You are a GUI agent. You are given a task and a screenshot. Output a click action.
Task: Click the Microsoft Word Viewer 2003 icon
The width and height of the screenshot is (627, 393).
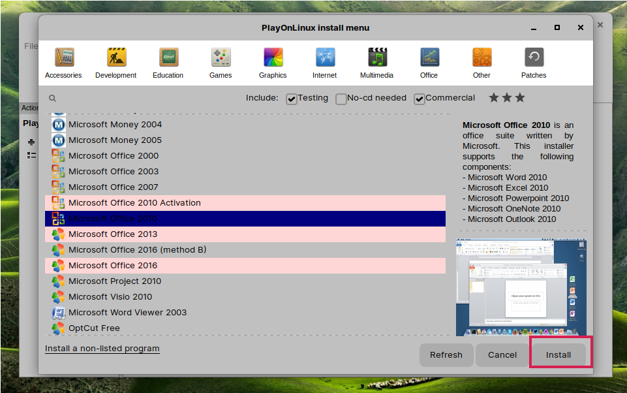(x=58, y=312)
